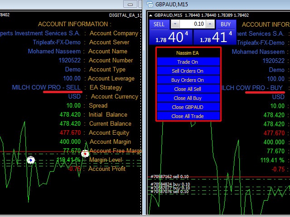Click Close GBPAUD button
The image size is (290, 217).
[188, 107]
